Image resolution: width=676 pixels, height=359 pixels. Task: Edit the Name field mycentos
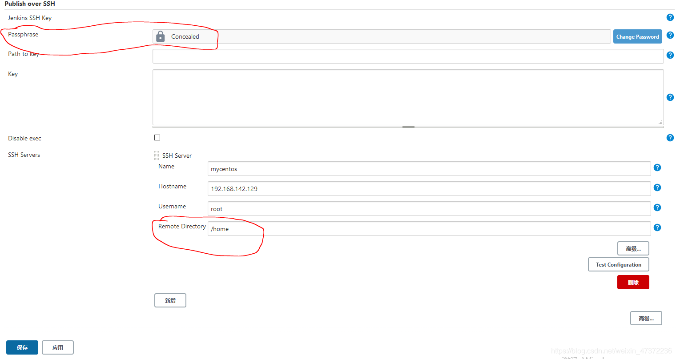pyautogui.click(x=429, y=169)
